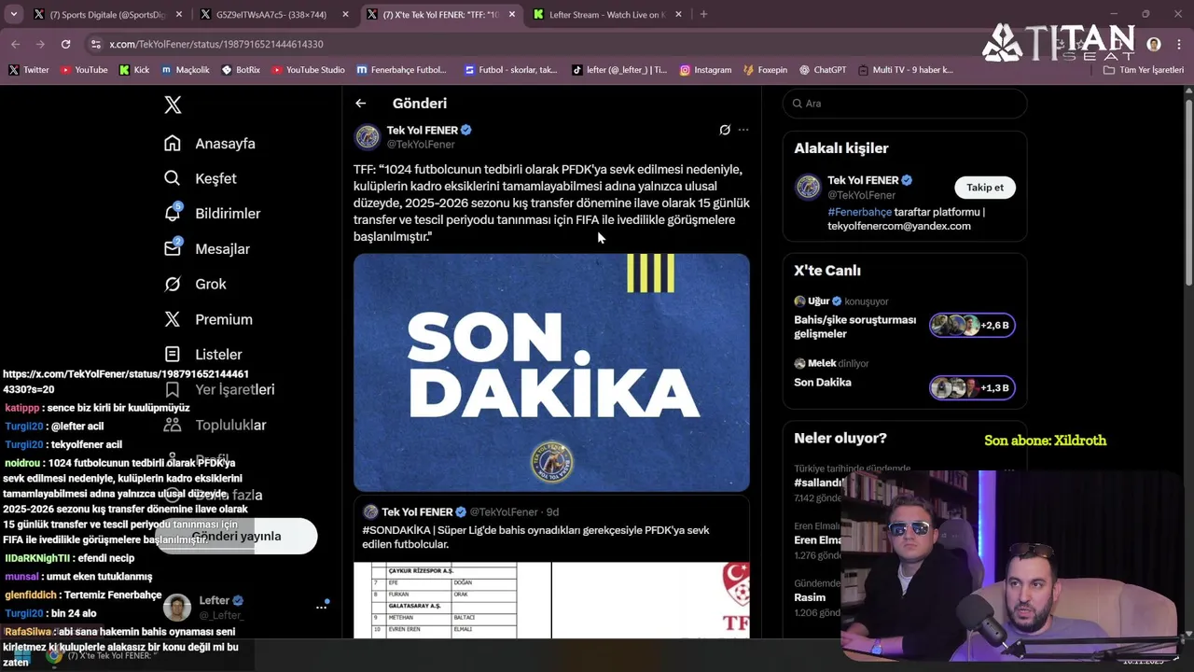1194x672 pixels.
Task: Open Uğur's live space on bahis/şike
Action: coord(855,327)
